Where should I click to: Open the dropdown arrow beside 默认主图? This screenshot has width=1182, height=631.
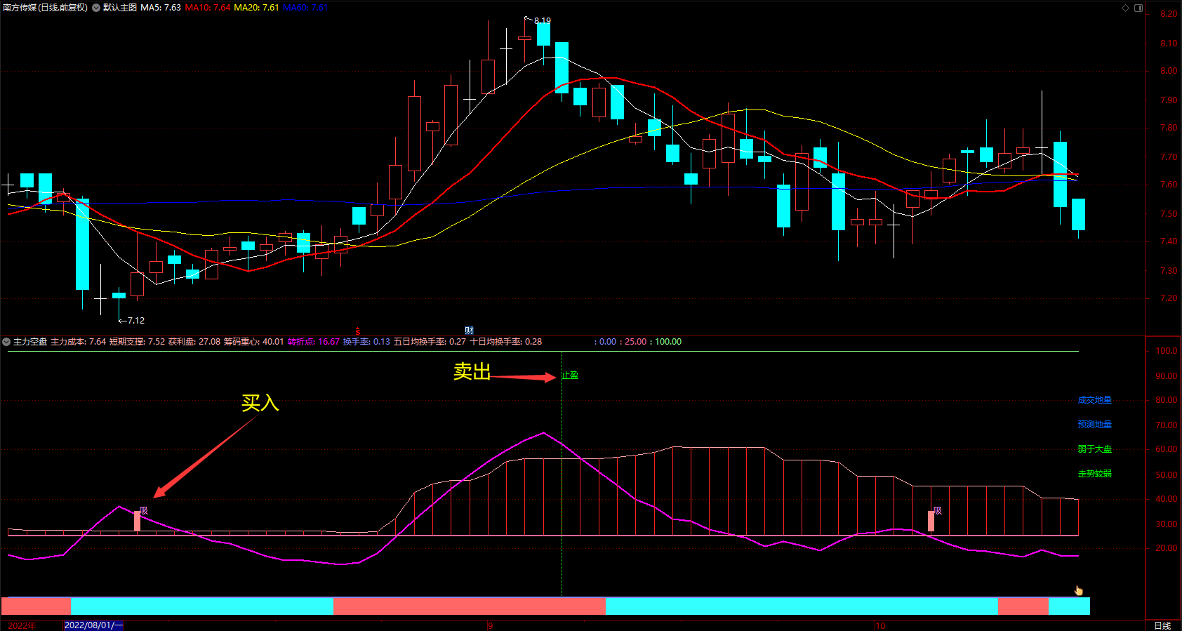[96, 8]
